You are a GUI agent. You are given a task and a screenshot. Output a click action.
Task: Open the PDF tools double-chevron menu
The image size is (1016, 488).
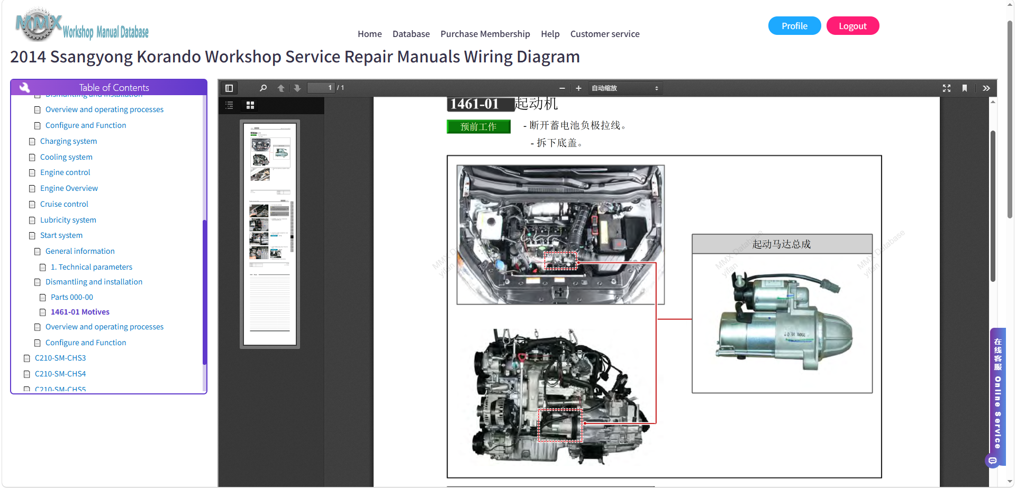tap(986, 88)
